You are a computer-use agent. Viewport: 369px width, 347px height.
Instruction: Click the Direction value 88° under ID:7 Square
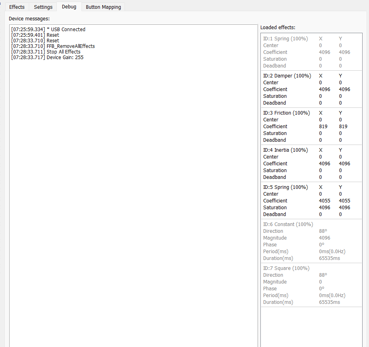tap(323, 275)
